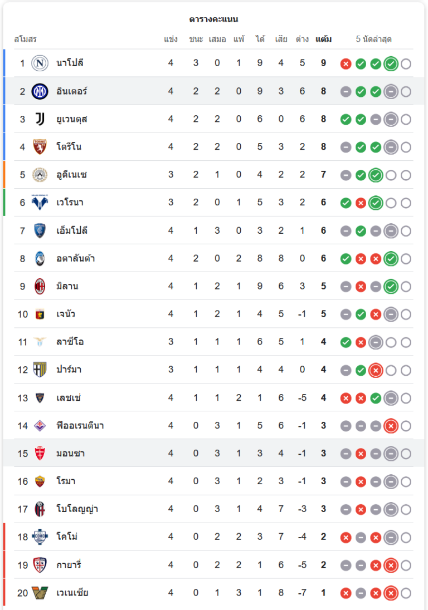Viewport: 428px width, 610px height.
Task: Click the Juventus club logo
Action: tap(40, 119)
